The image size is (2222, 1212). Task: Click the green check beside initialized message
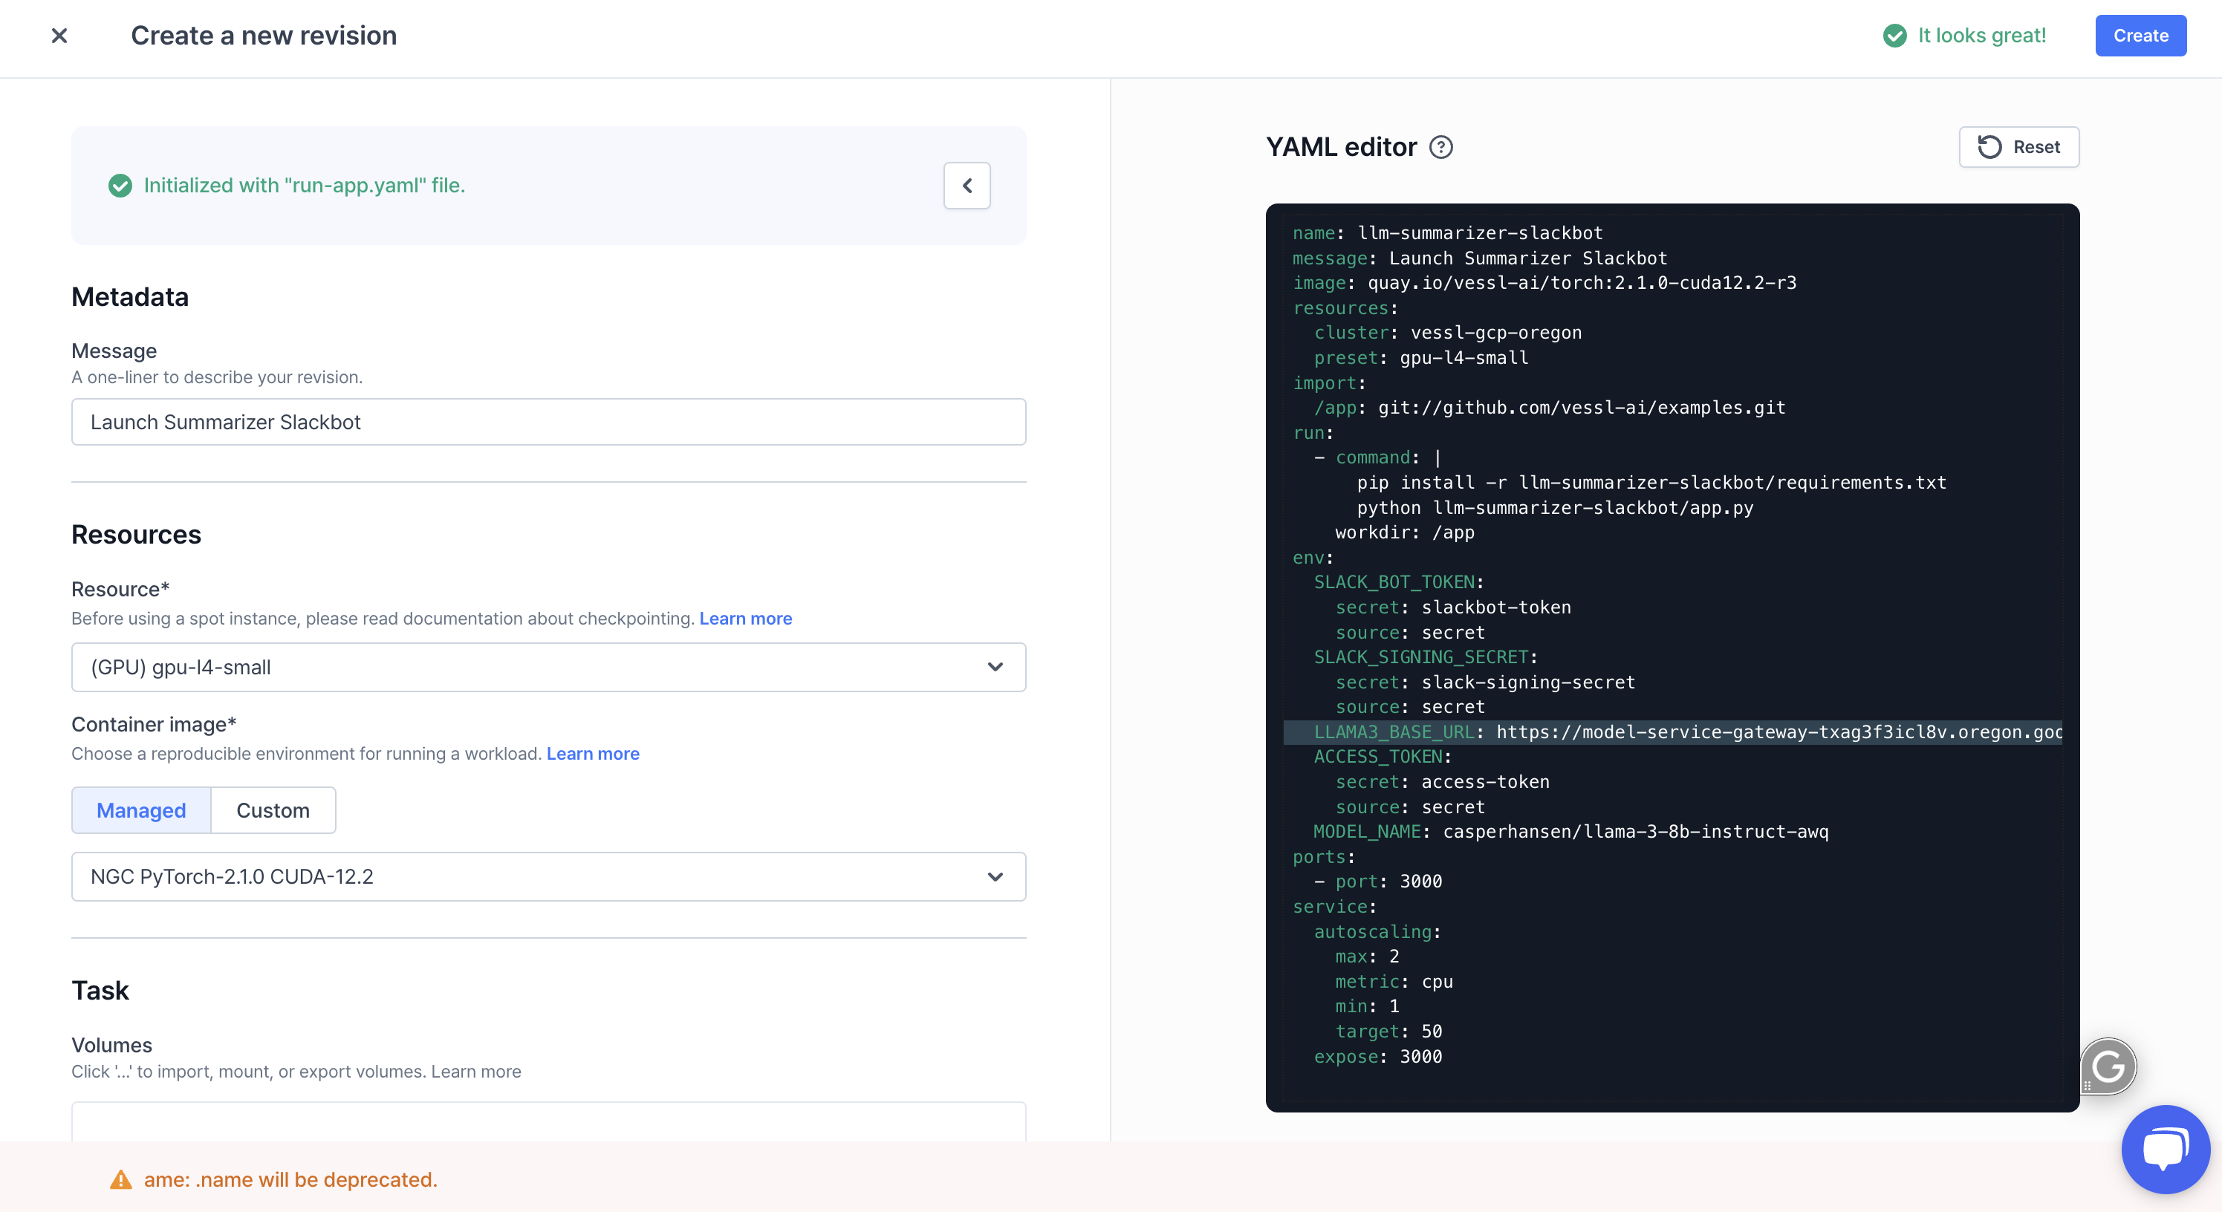click(x=120, y=186)
